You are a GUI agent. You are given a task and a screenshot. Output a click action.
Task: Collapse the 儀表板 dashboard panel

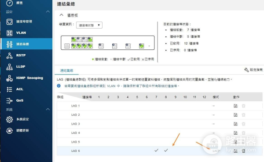(62, 15)
